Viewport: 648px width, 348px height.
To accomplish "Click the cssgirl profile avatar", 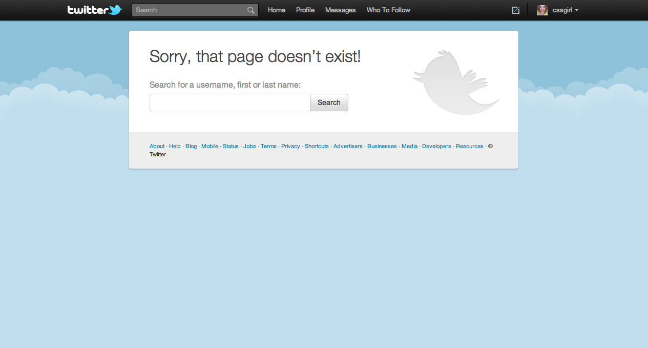I will (x=542, y=10).
